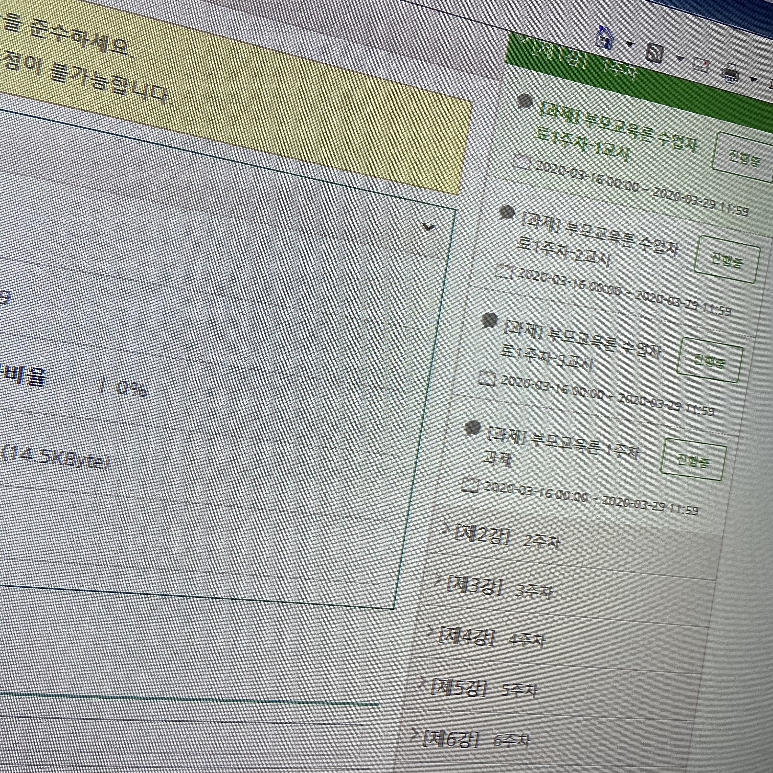Click the date range under 1주차 과제
This screenshot has height=773, width=773.
coord(591,498)
